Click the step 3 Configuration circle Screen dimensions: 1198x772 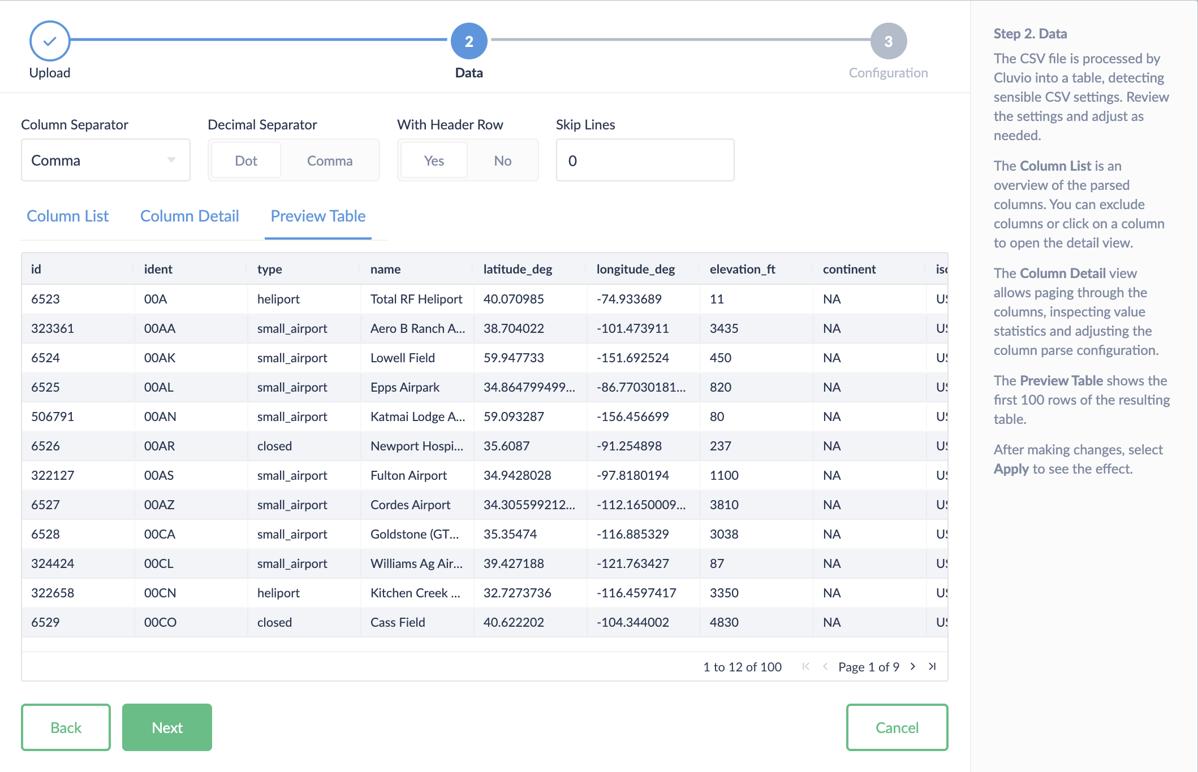coord(888,41)
